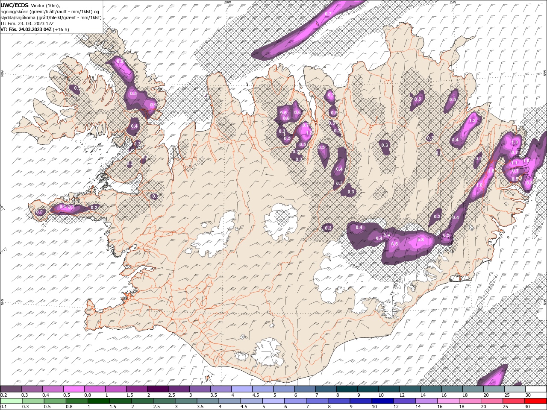The height and width of the screenshot is (410, 547).
Task: Pick the pale grey 25 swatch in the upper legend
Action: click(515, 389)
